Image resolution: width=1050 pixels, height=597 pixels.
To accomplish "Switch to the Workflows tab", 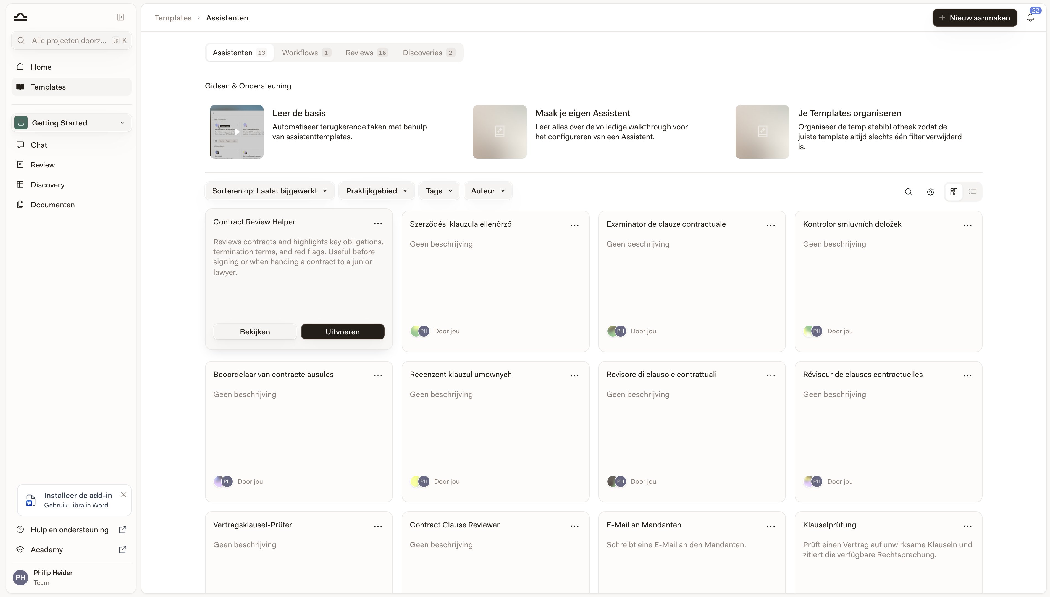I will [x=306, y=53].
